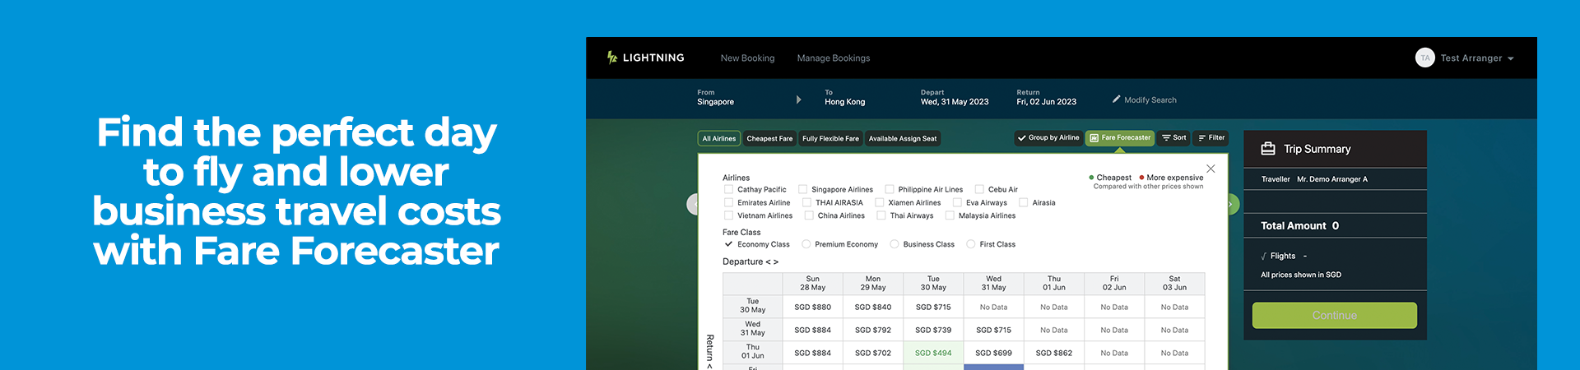Screen dimensions: 1580x370
Task: Select Business Class fare class
Action: click(895, 244)
